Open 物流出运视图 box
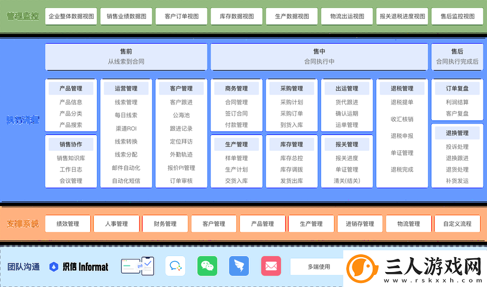Image resolution: width=487 pixels, height=287 pixels. pos(347,17)
